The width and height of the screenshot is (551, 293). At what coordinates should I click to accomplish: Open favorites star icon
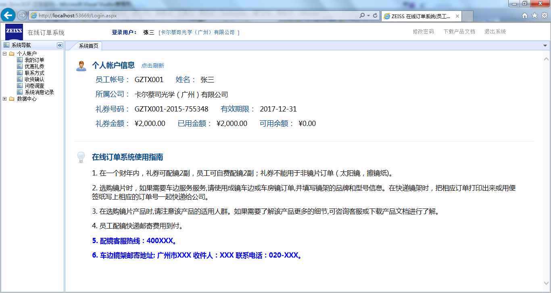pyautogui.click(x=534, y=16)
